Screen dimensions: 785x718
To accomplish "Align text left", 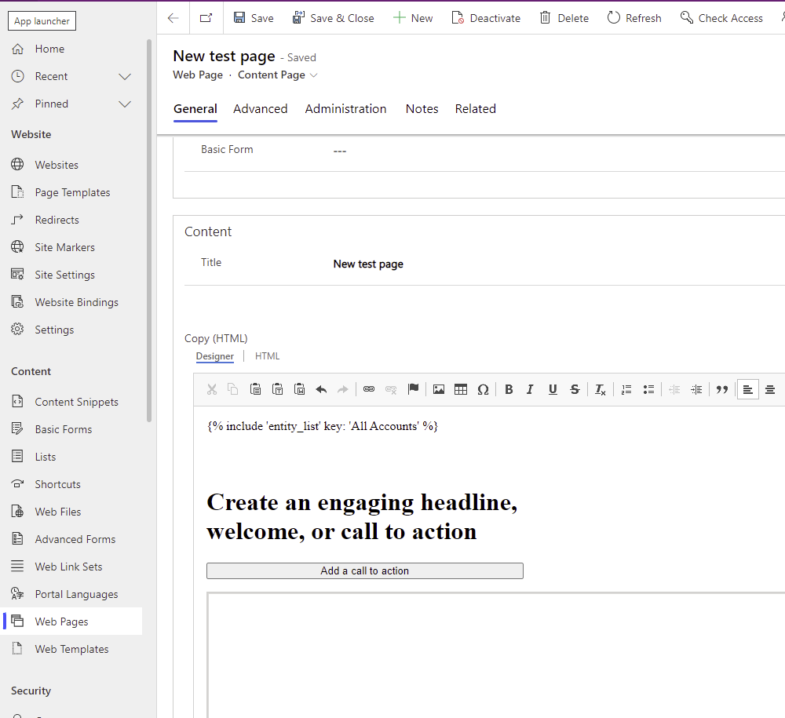I will click(x=748, y=389).
